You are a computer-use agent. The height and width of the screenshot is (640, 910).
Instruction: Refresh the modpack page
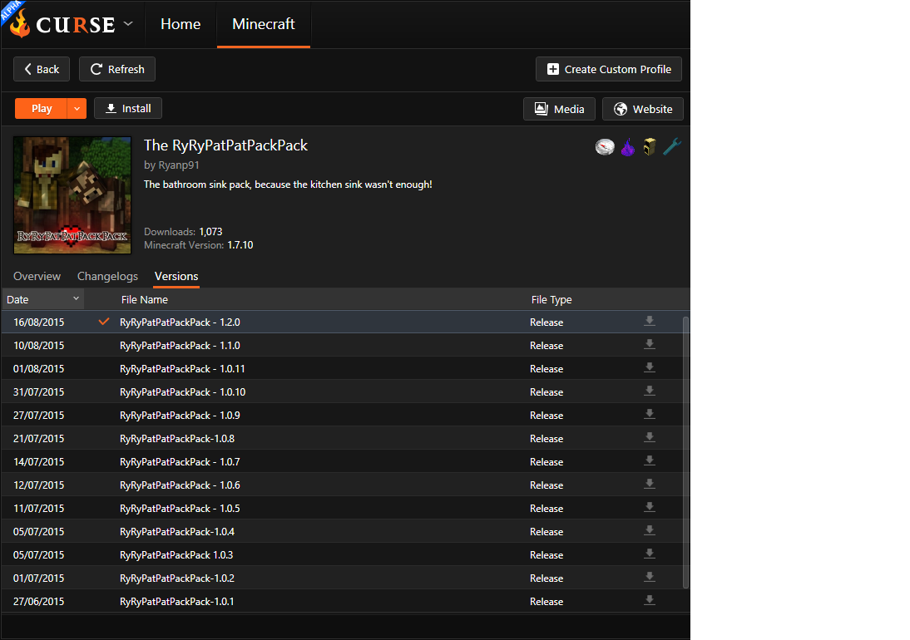coord(116,69)
